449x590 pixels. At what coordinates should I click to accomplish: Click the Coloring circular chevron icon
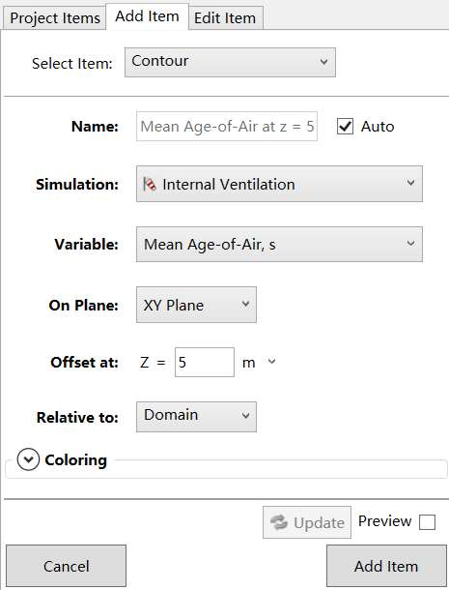(28, 459)
